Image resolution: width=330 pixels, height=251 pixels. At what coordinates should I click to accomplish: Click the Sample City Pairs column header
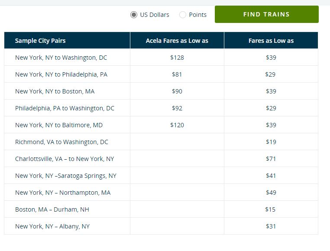(40, 41)
